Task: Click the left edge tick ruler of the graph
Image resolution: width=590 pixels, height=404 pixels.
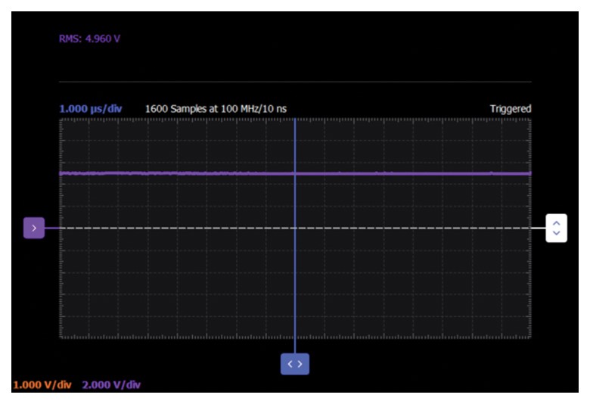Action: 61,280
